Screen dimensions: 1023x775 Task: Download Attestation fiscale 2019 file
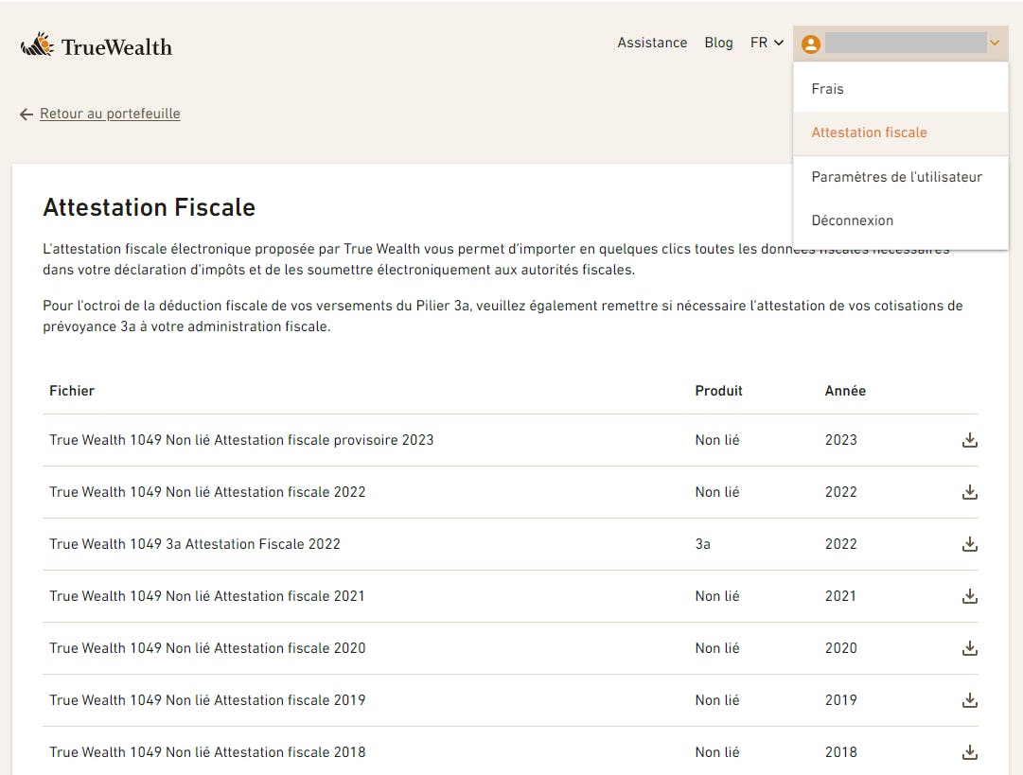(969, 700)
